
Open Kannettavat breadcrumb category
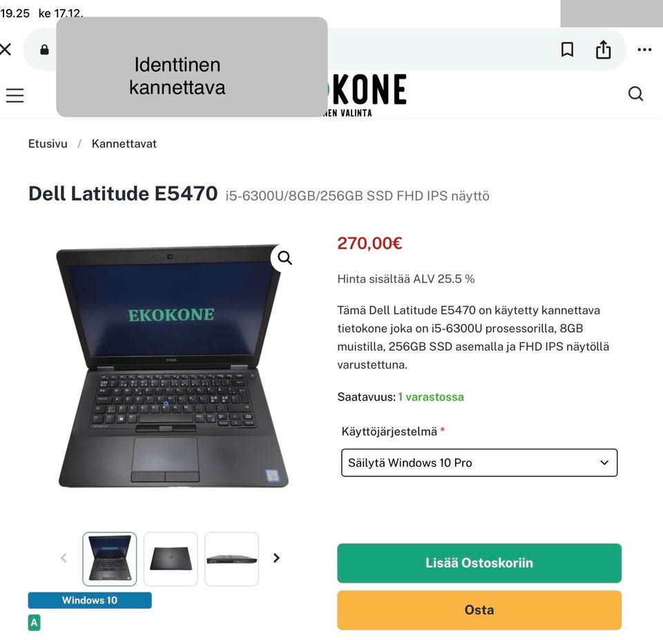(124, 144)
